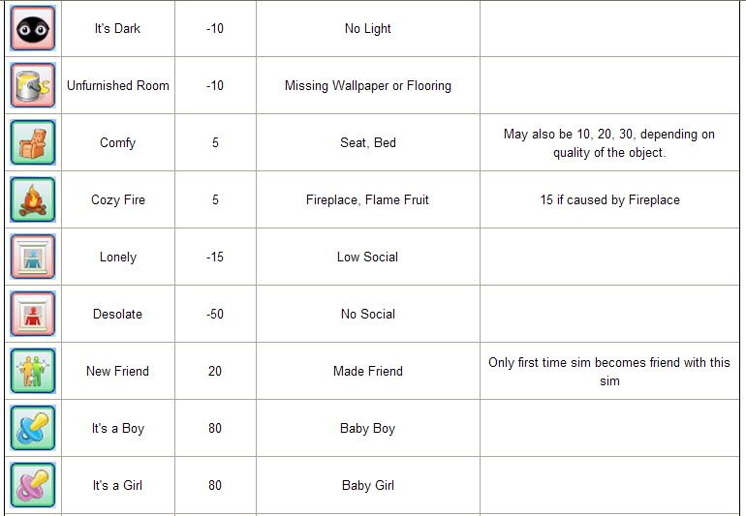This screenshot has width=746, height=516.
Task: Select the "Missing Wallpaper or Flooring" cell
Action: (368, 85)
